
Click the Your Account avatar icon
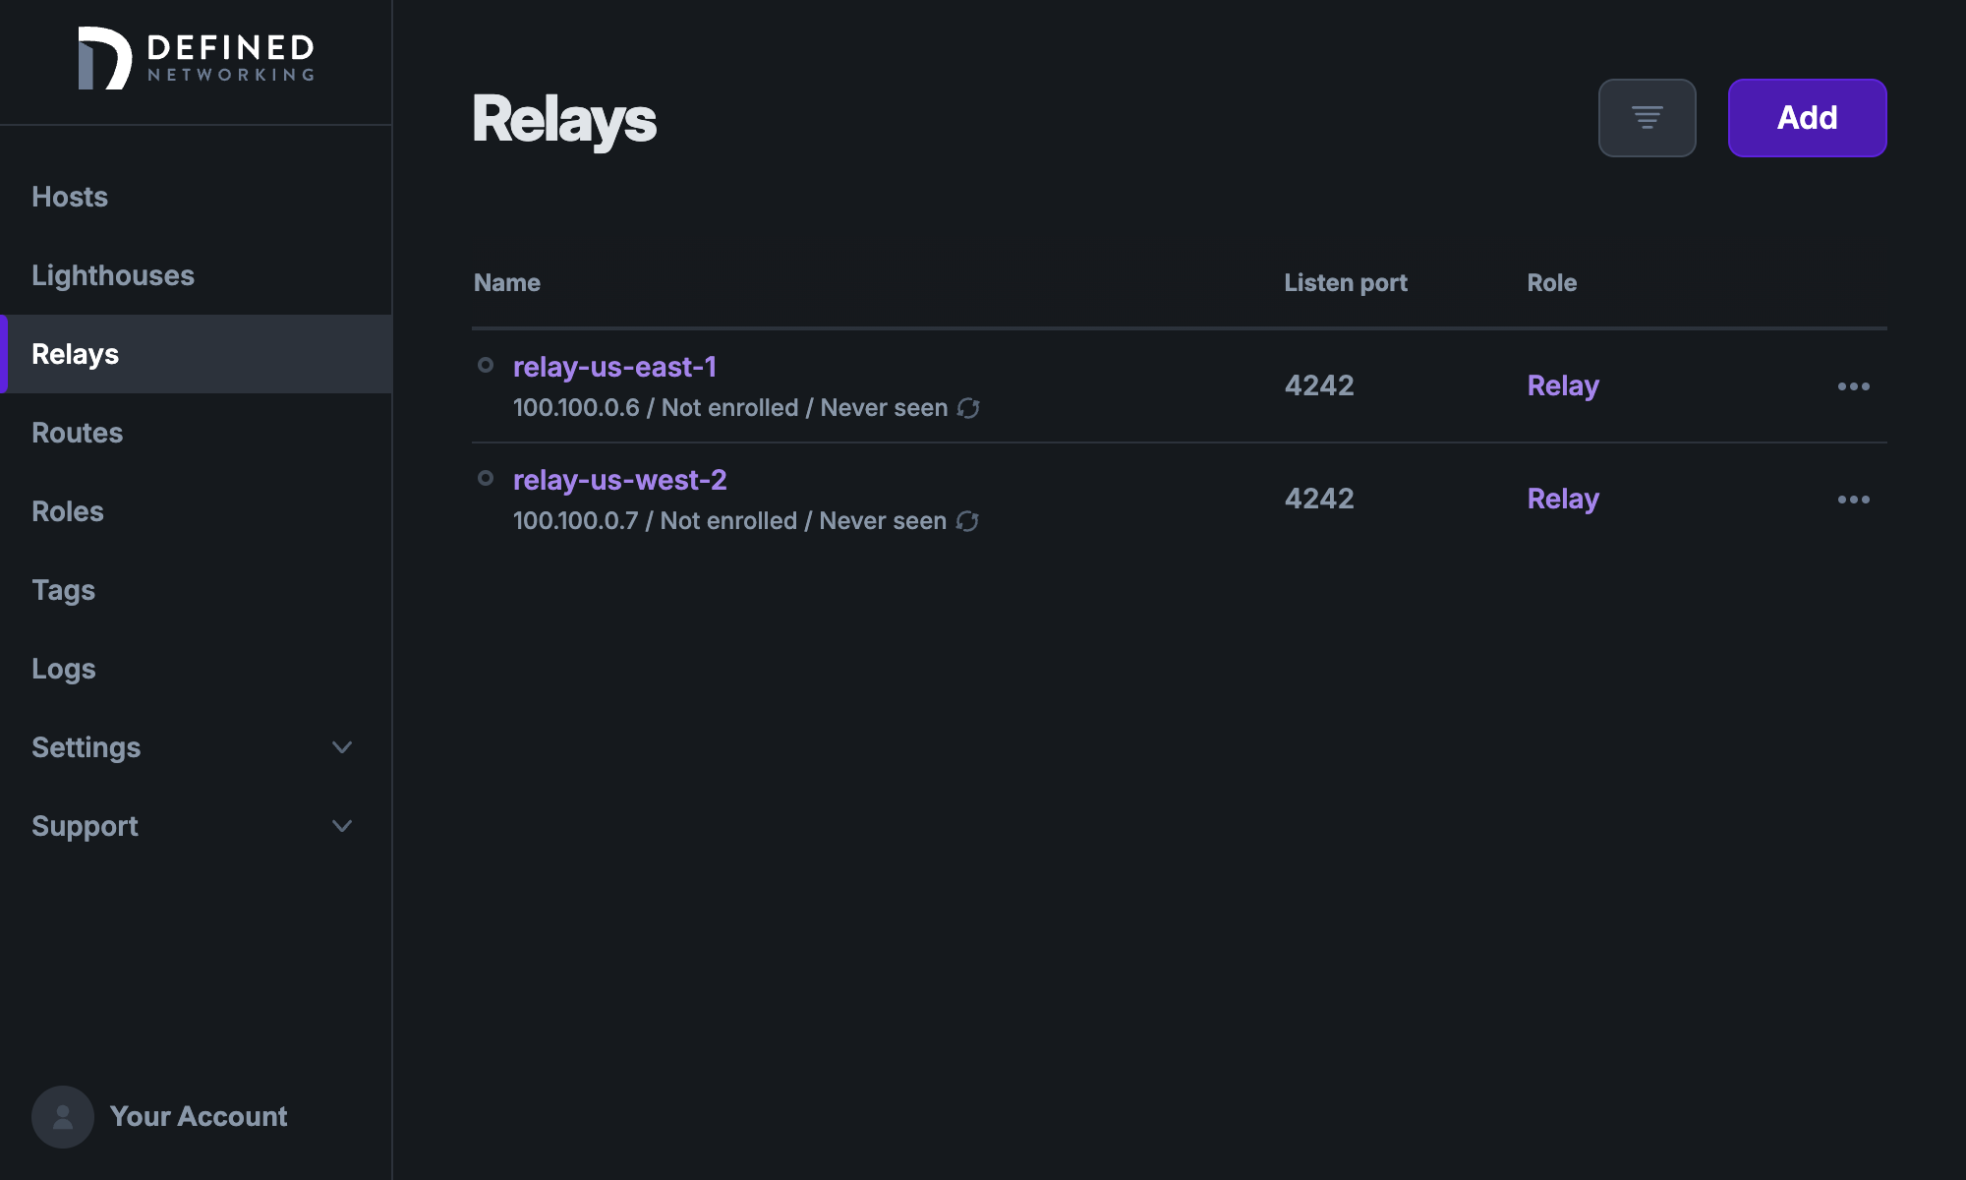point(62,1116)
